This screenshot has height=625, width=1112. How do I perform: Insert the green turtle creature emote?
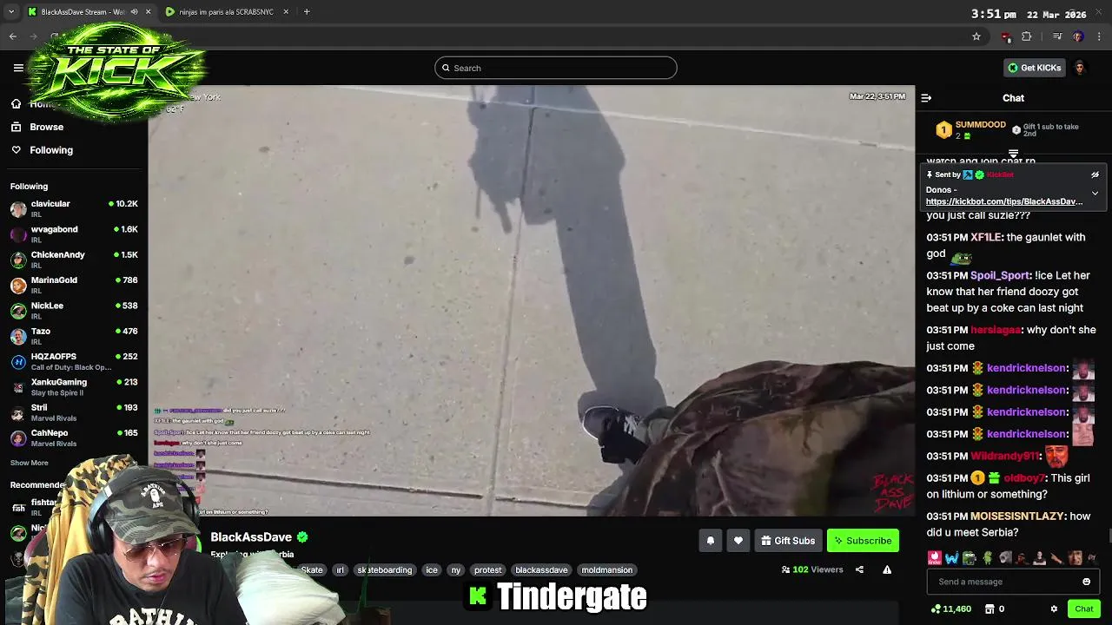[987, 558]
